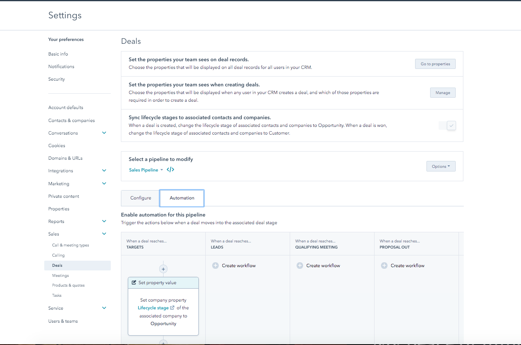This screenshot has height=345, width=521.
Task: Select the Automation tab
Action: pos(182,198)
